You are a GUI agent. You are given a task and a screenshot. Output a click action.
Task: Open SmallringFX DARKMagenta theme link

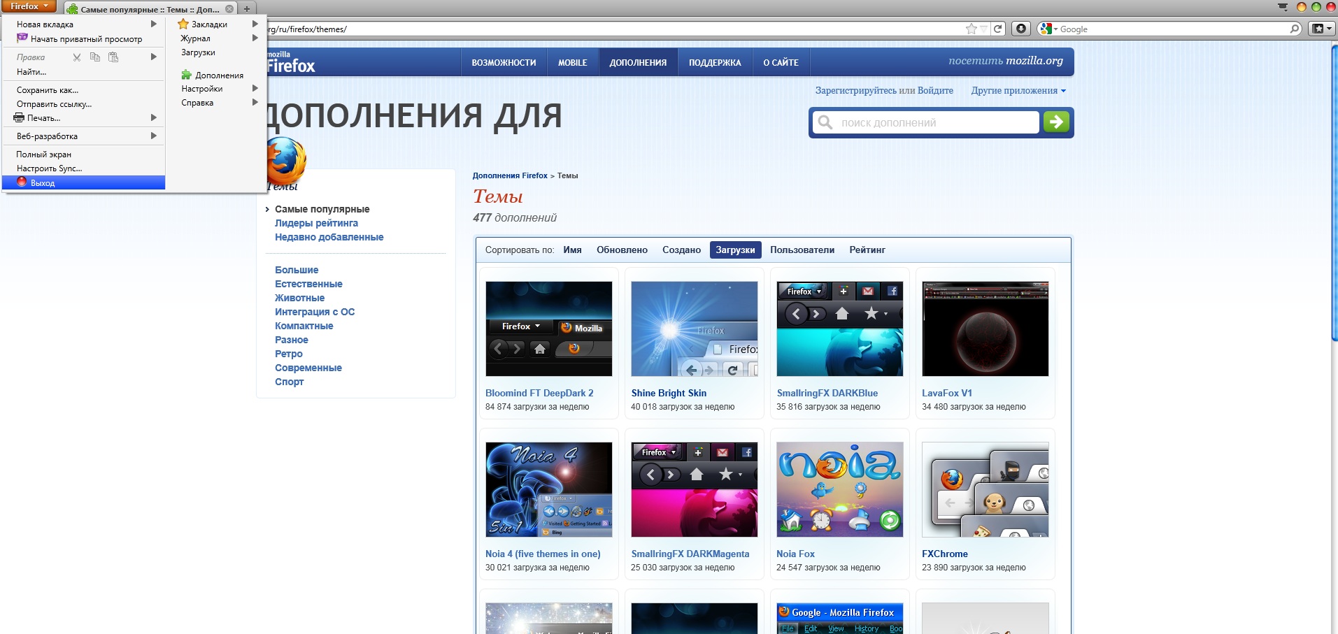tap(690, 554)
